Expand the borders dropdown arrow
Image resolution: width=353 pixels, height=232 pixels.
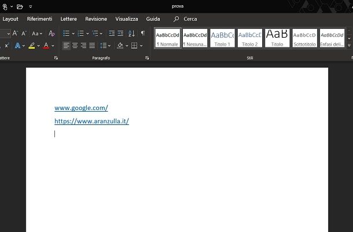coord(141,46)
